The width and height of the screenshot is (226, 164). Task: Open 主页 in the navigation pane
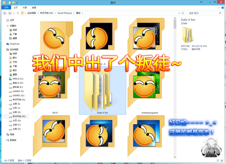tap(11, 20)
